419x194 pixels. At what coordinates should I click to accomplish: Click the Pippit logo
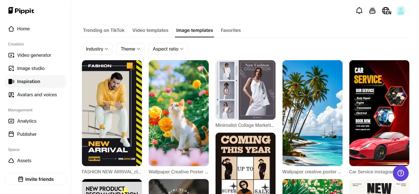[21, 11]
